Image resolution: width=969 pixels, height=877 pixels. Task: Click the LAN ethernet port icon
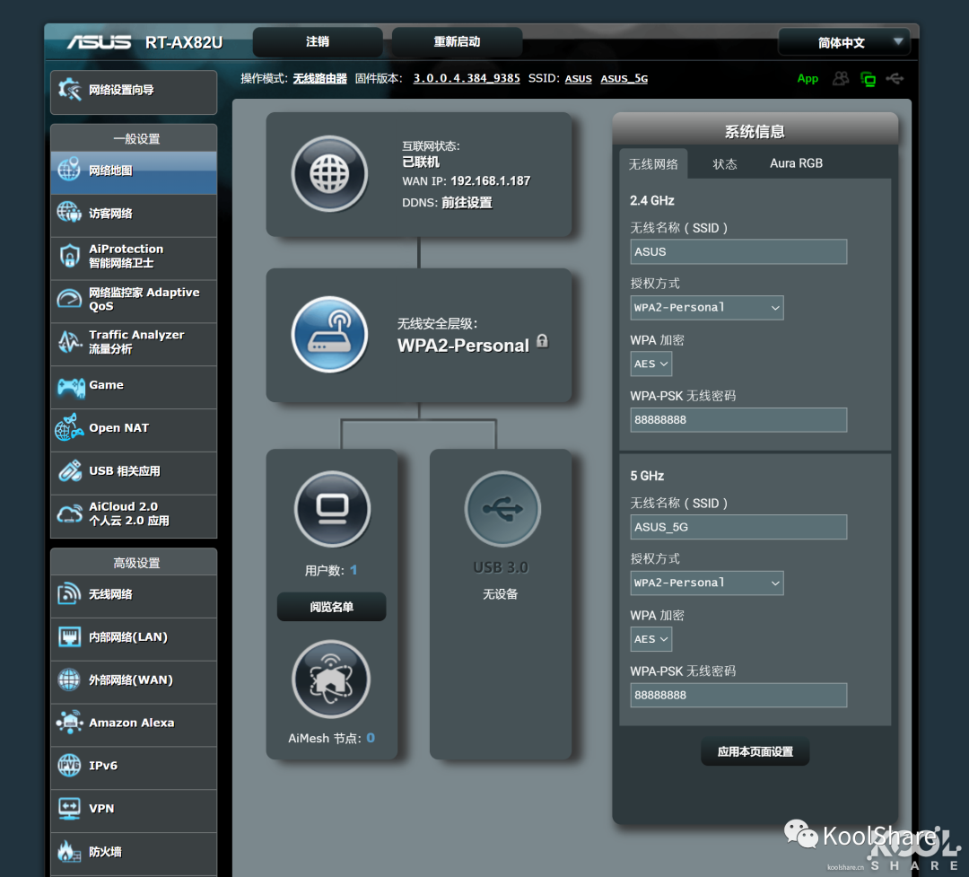pos(69,636)
